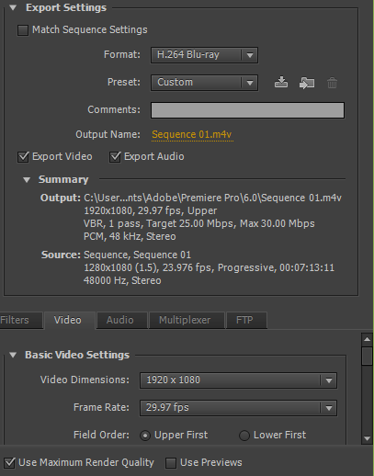This screenshot has height=476, width=374.
Task: Open the Video Dimensions dropdown
Action: pyautogui.click(x=238, y=380)
